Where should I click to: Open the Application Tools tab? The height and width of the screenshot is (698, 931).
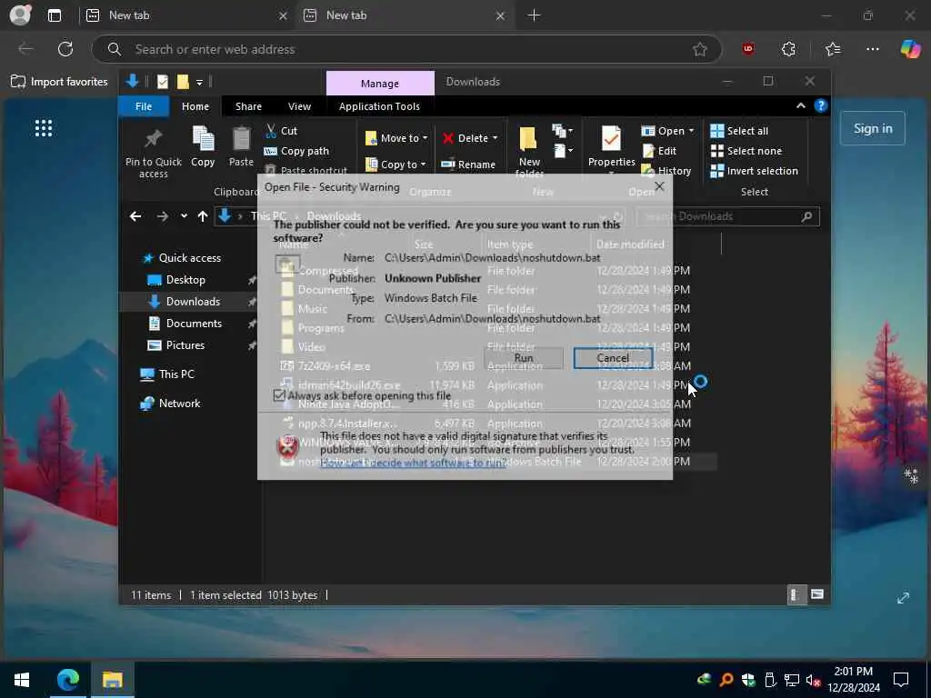pyautogui.click(x=379, y=106)
